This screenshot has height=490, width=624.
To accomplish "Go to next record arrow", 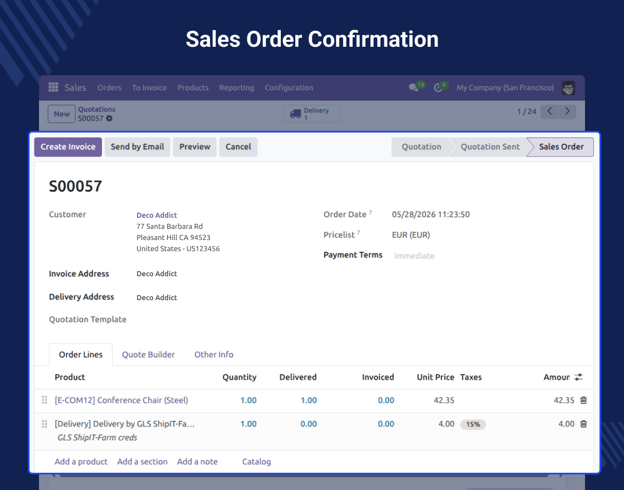I will click(x=568, y=111).
